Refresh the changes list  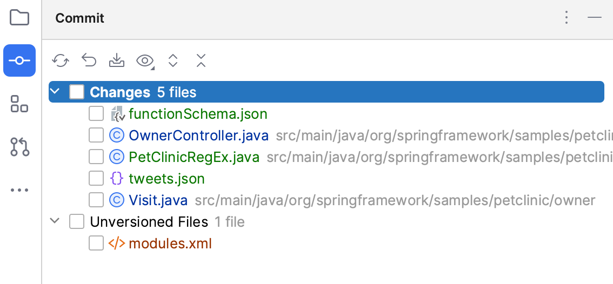pos(61,60)
